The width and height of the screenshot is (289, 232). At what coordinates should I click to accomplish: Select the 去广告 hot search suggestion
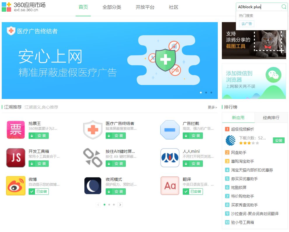coord(247,24)
